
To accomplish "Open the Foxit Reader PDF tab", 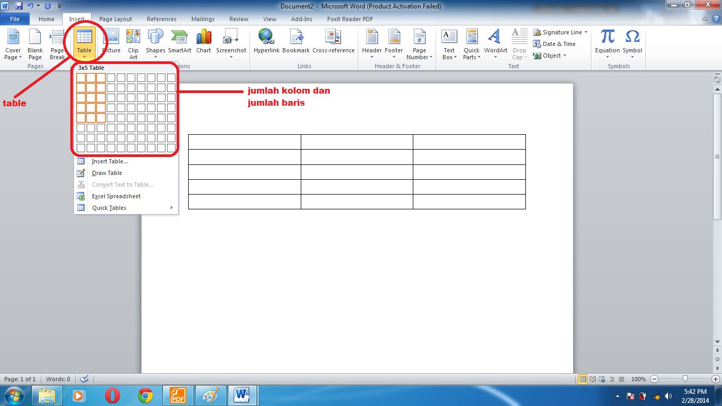I will click(350, 19).
